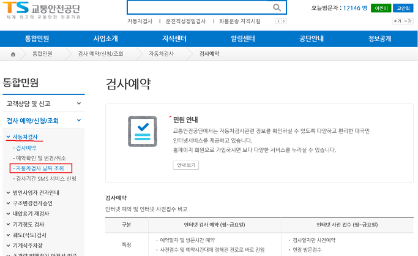Click the 현장 방문접수 bullet

pos(307,250)
